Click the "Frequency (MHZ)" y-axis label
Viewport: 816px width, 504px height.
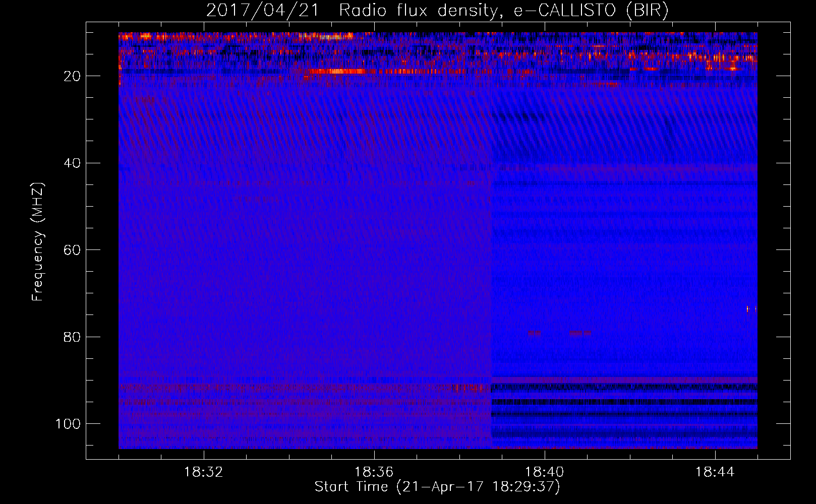(38, 241)
